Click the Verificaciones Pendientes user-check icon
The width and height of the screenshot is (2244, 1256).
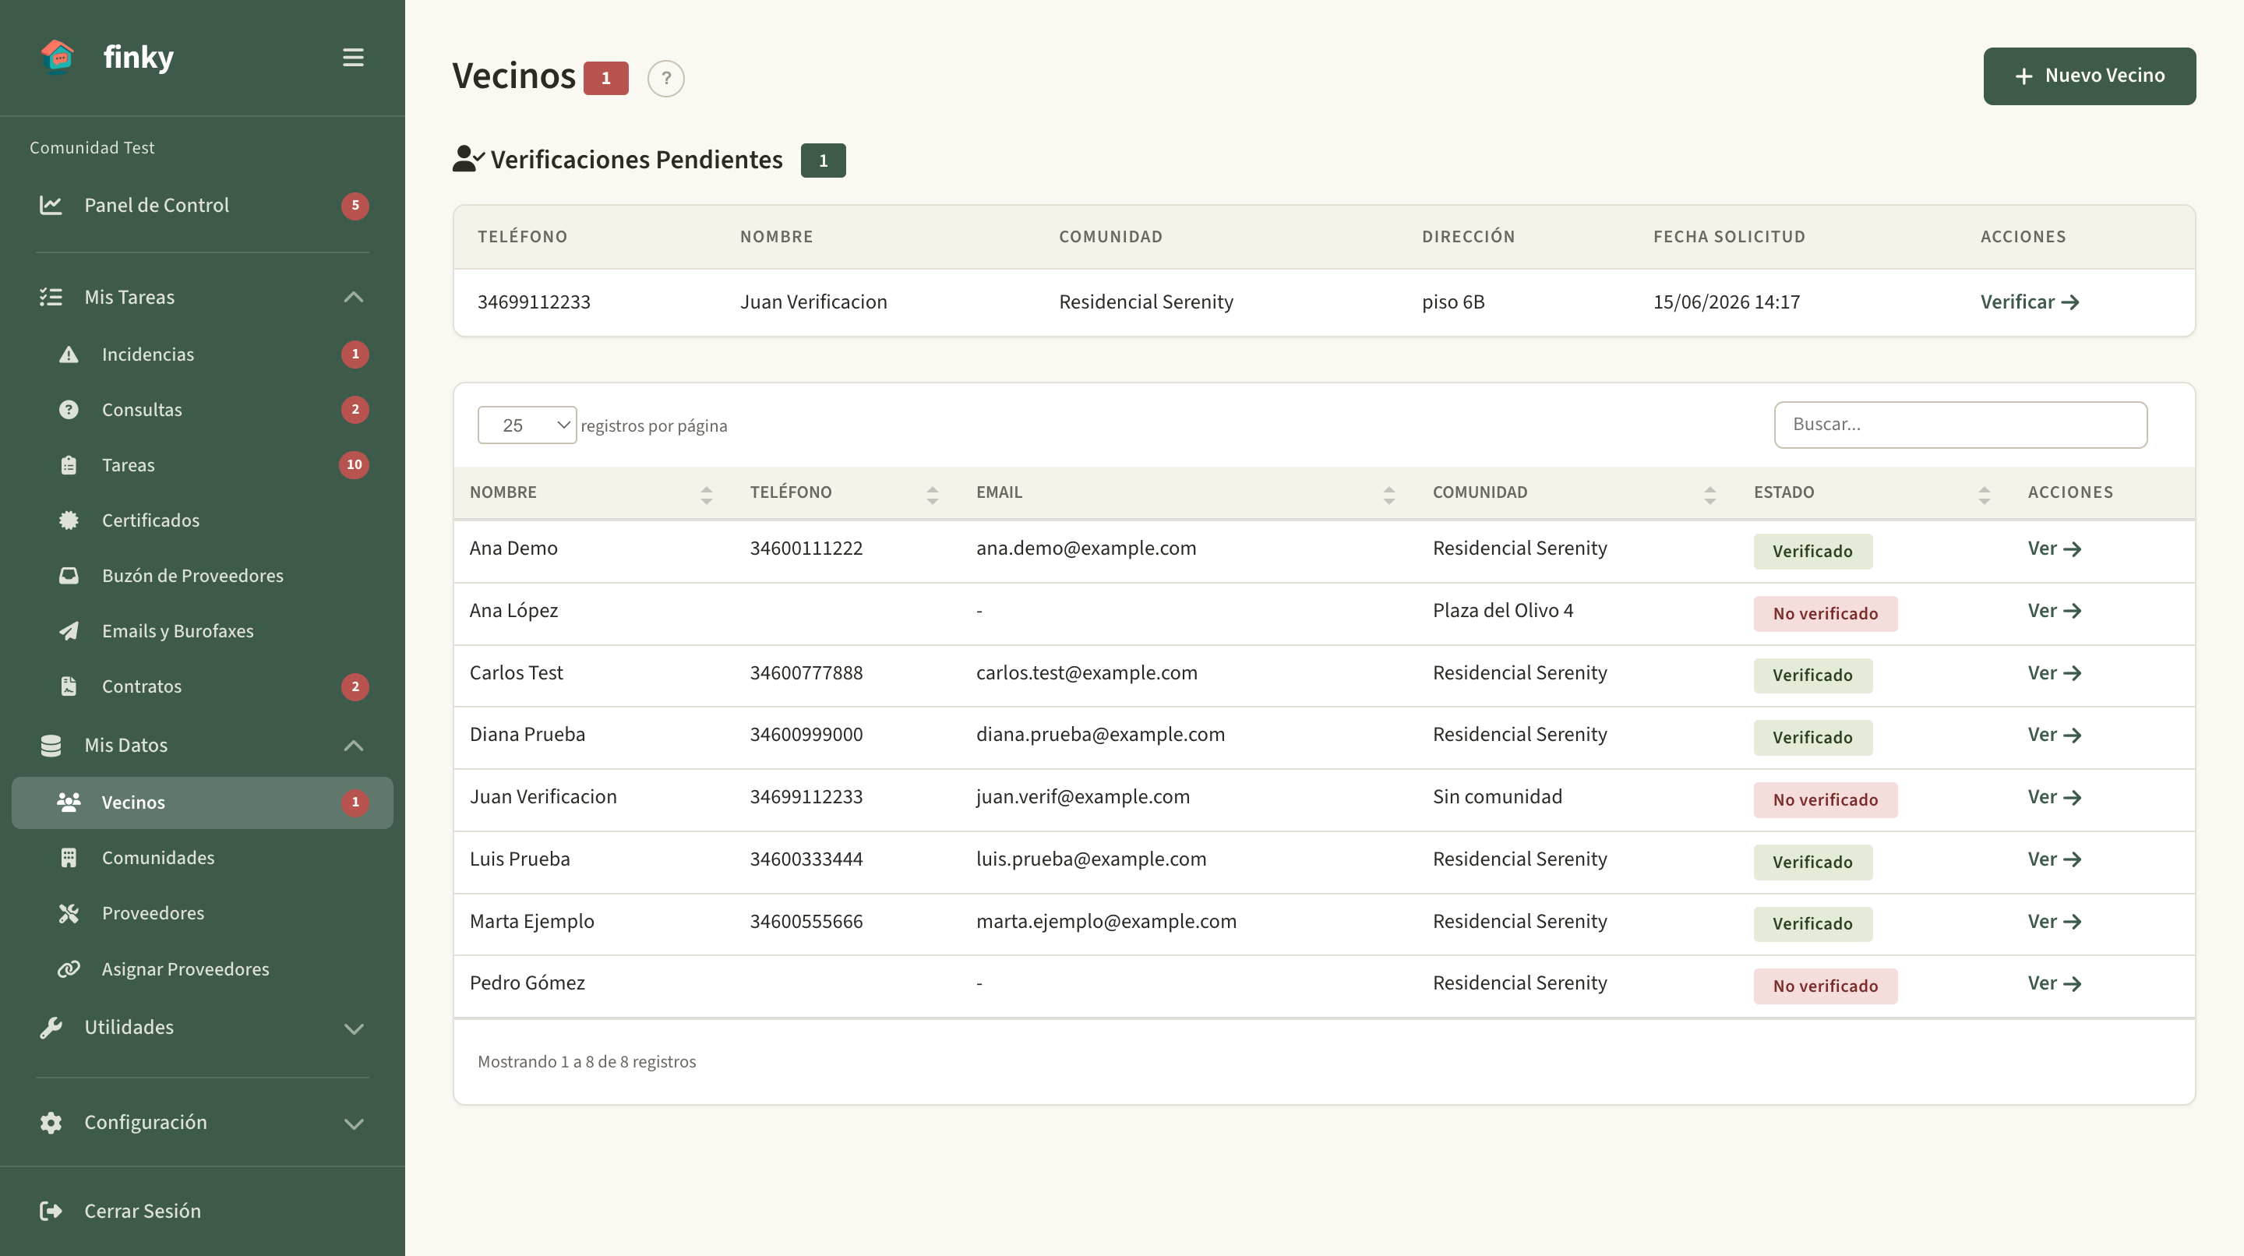(467, 158)
